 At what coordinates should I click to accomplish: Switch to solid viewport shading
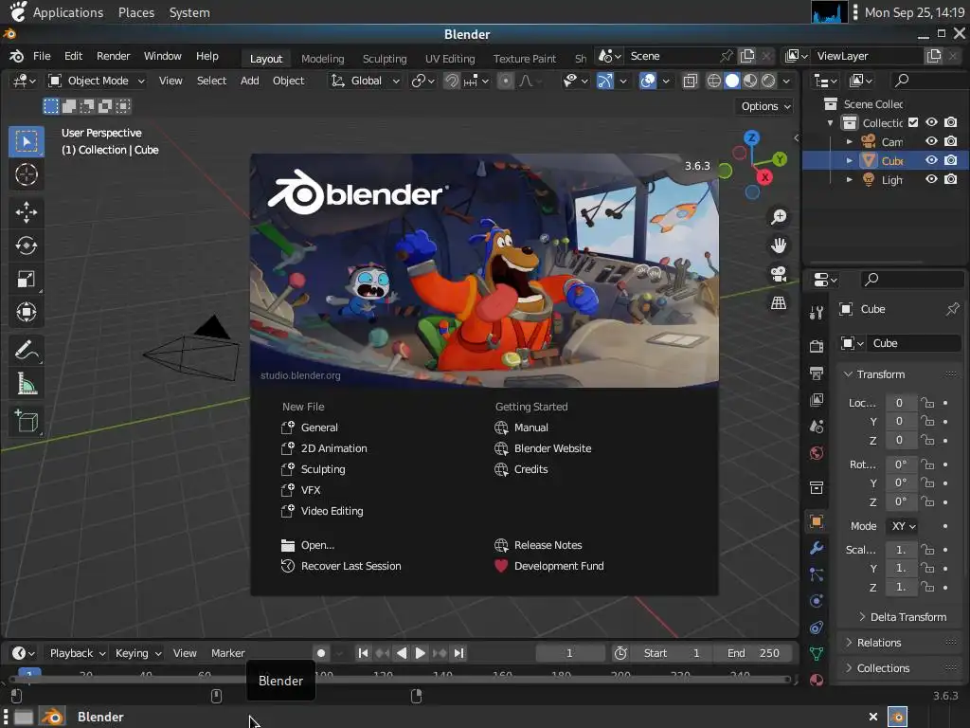tap(732, 81)
